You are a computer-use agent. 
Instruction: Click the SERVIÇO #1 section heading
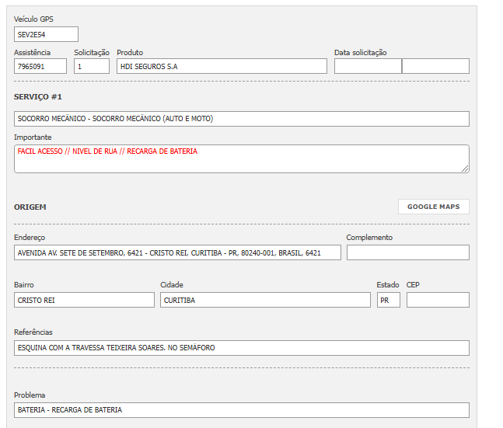pyautogui.click(x=38, y=96)
